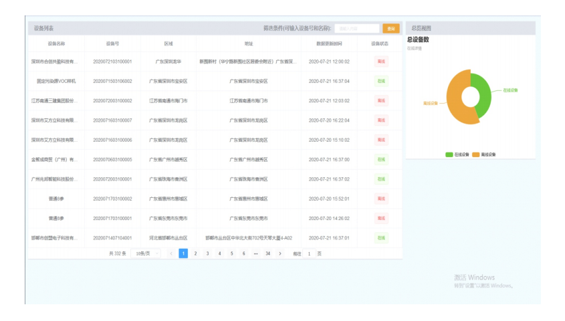Click the previous page left arrow
The image size is (565, 321).
pyautogui.click(x=171, y=253)
